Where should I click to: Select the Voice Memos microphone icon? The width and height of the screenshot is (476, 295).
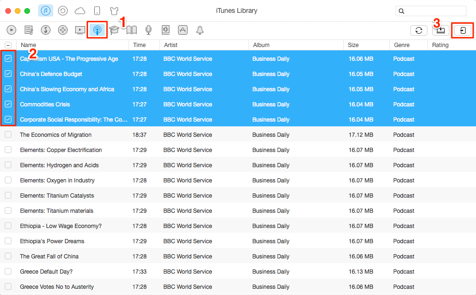pyautogui.click(x=149, y=30)
